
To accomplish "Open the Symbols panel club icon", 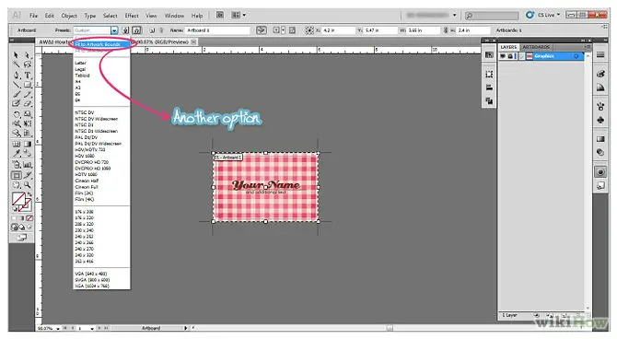I will (x=600, y=120).
